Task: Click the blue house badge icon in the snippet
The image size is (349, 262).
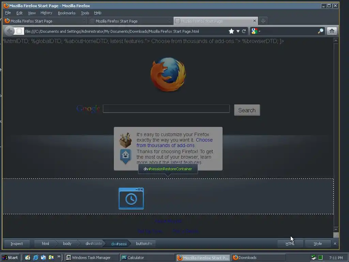Action: click(x=125, y=156)
